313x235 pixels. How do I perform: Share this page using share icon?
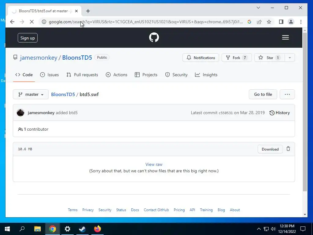click(x=259, y=22)
